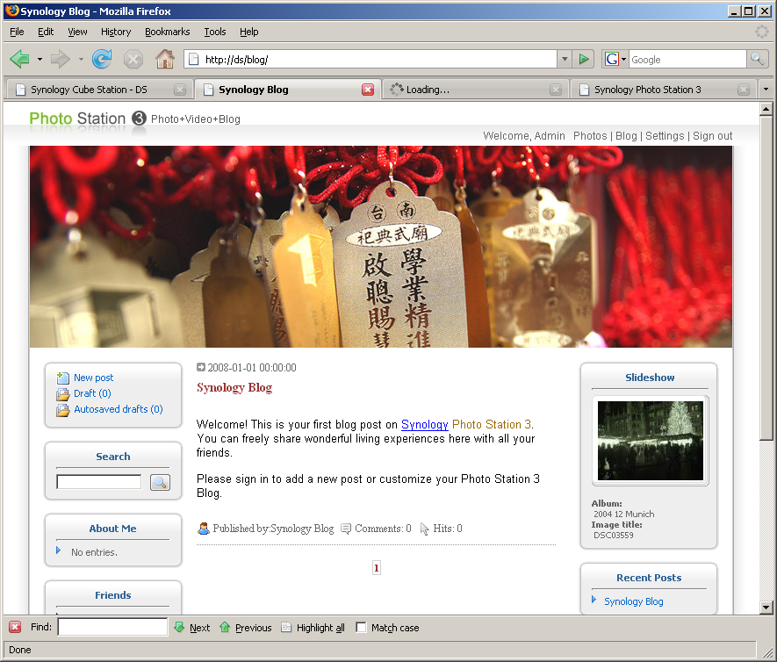Click the green Go arrow button
This screenshot has height=662, width=777.
pos(584,60)
